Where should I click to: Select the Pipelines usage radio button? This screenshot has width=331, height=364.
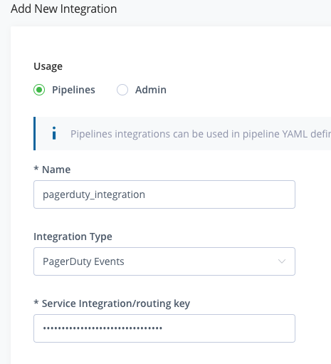coord(39,90)
